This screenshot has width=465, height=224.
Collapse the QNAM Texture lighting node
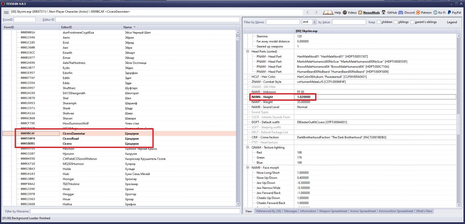[248, 147]
